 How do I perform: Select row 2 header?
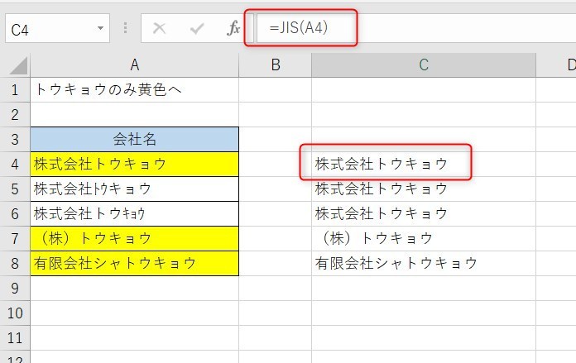coord(15,115)
